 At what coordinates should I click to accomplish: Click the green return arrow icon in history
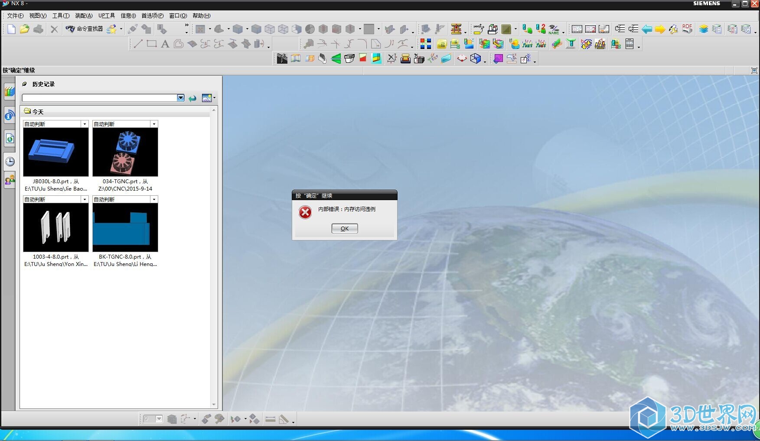click(x=192, y=98)
